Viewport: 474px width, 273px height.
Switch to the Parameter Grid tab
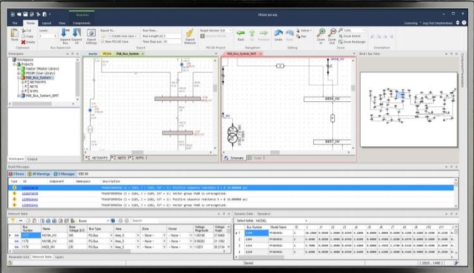pyautogui.click(x=19, y=257)
